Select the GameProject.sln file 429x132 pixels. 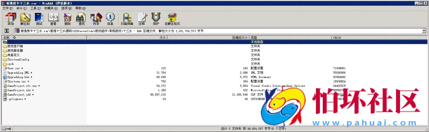pos(20,90)
